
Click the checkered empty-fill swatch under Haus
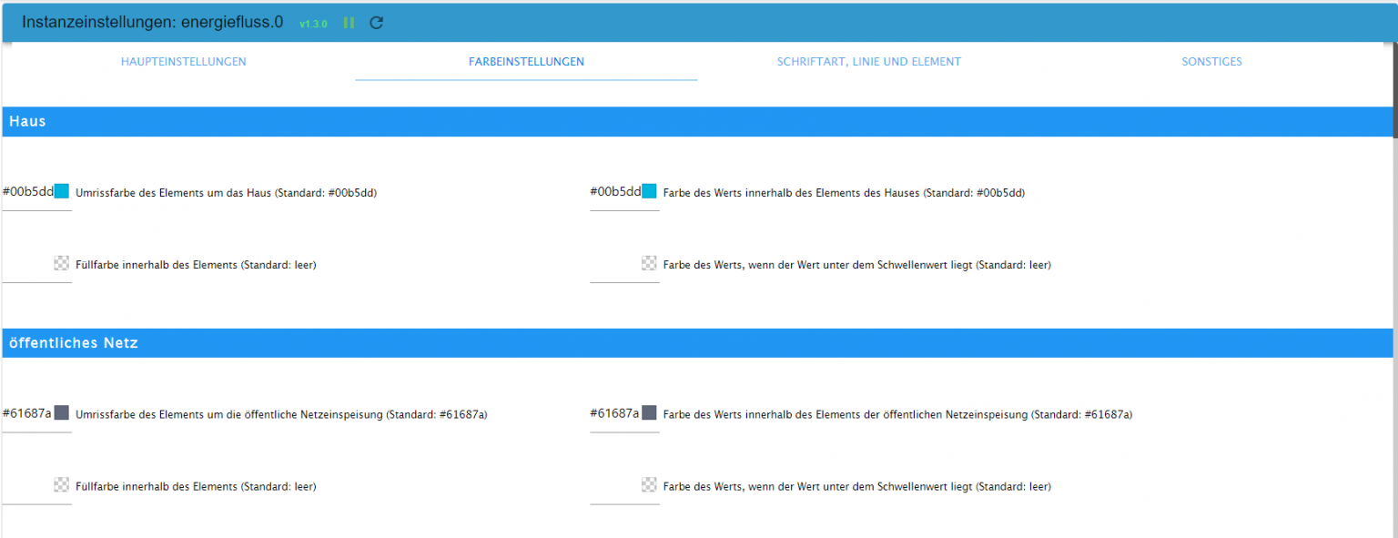(61, 262)
